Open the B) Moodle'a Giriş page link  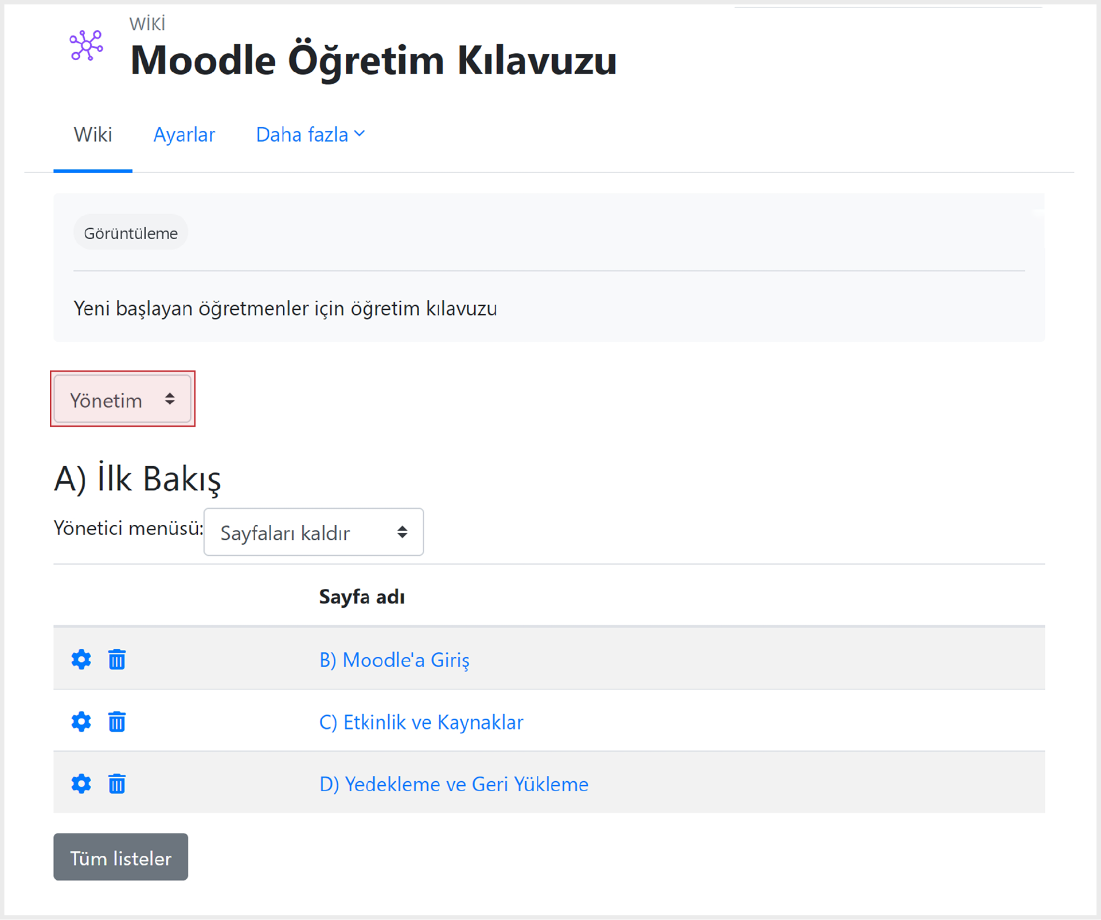point(395,660)
